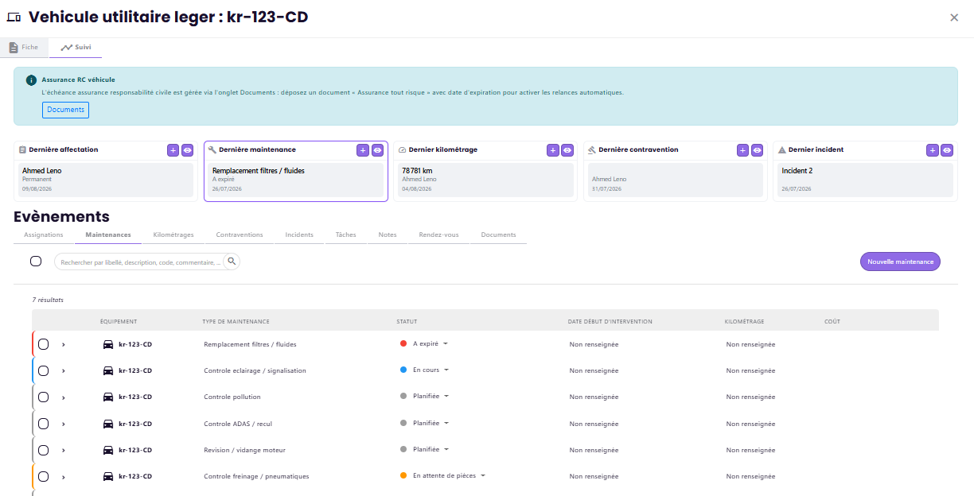Check the Controle eclairage / signalisation row
Image resolution: width=974 pixels, height=496 pixels.
coord(44,370)
